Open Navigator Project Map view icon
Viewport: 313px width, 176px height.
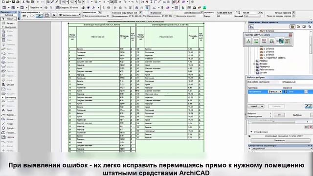click(292, 26)
